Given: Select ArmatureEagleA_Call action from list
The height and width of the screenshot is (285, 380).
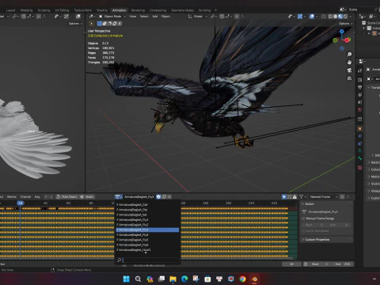Looking at the screenshot, I should (147, 205).
